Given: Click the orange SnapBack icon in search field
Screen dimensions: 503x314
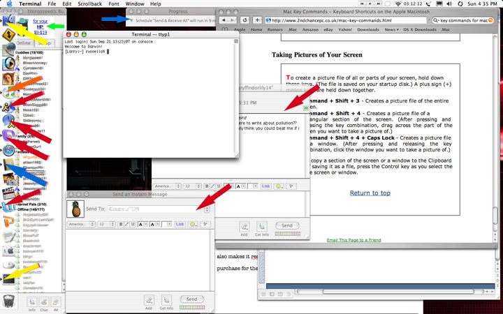Looking at the screenshot, I should 490,20.
